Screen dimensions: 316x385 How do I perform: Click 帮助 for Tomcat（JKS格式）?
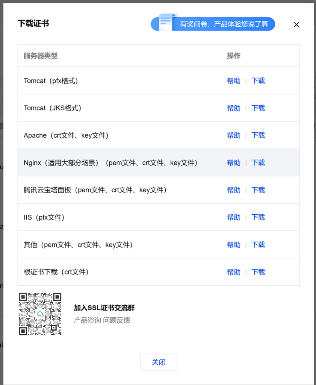pos(234,108)
